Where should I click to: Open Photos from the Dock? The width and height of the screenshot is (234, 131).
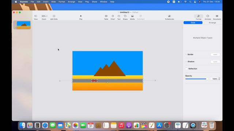click(x=75, y=125)
